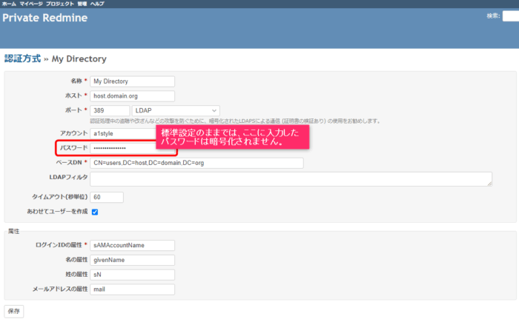Click the ポート field showing 389
Image resolution: width=519 pixels, height=322 pixels.
point(110,110)
